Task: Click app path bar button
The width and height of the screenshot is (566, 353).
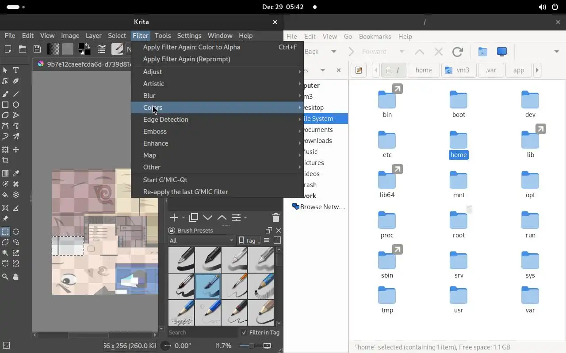Action: (518, 70)
